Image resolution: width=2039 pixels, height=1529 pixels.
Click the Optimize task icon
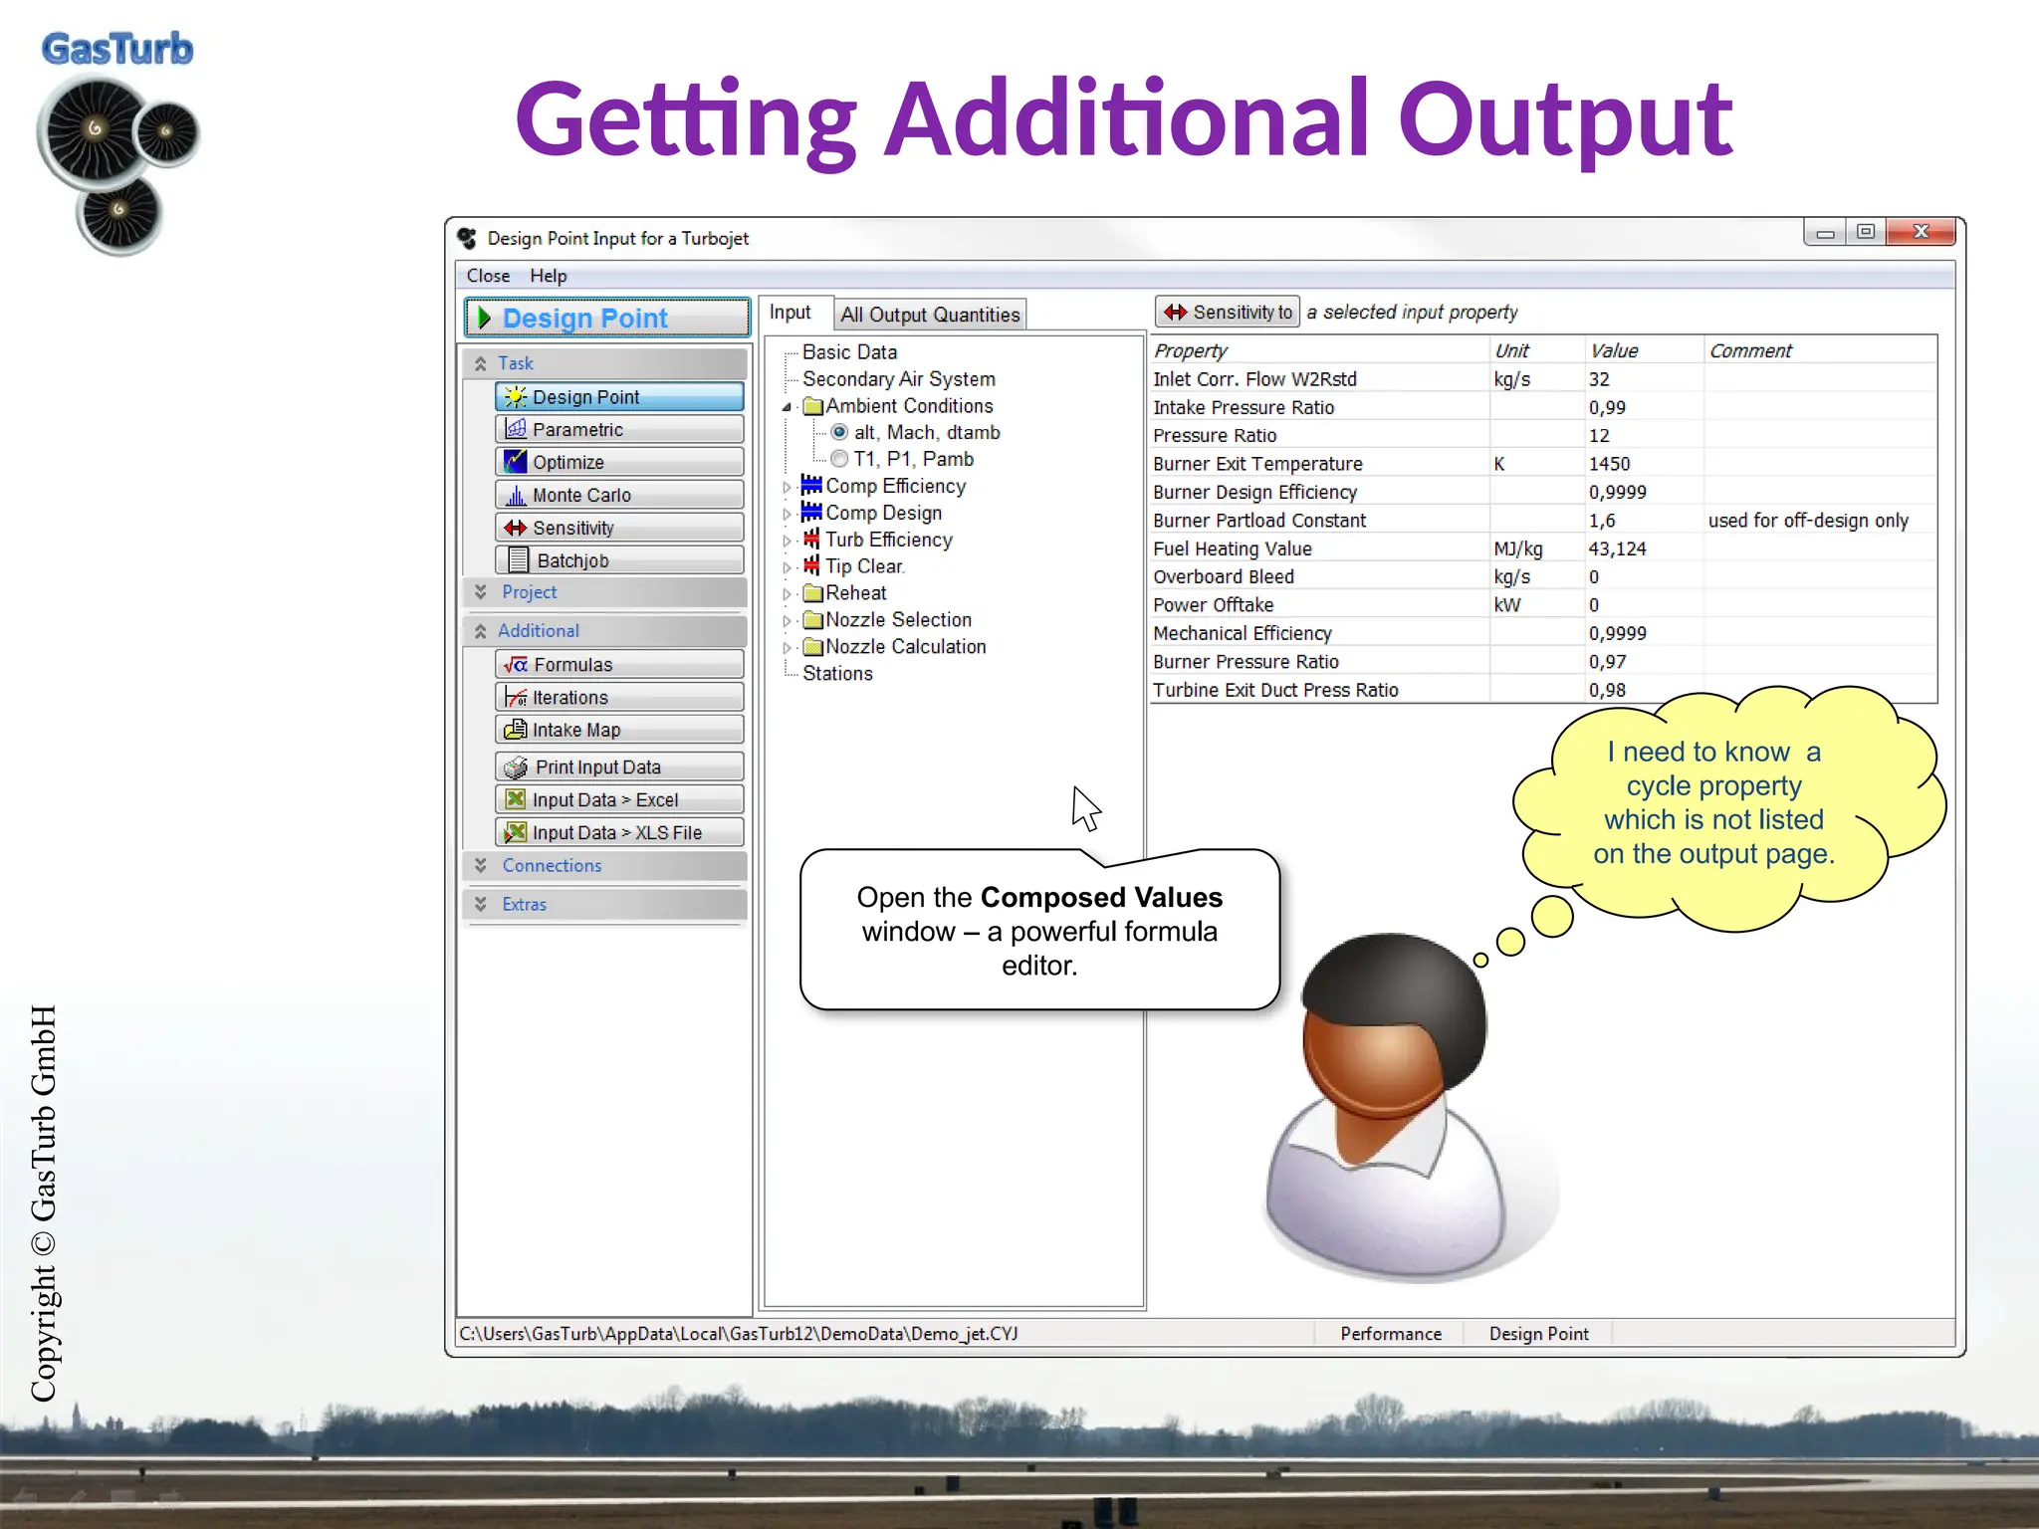(515, 462)
